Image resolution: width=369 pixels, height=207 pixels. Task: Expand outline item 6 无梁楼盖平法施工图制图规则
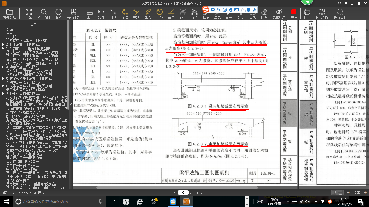pos(3,86)
